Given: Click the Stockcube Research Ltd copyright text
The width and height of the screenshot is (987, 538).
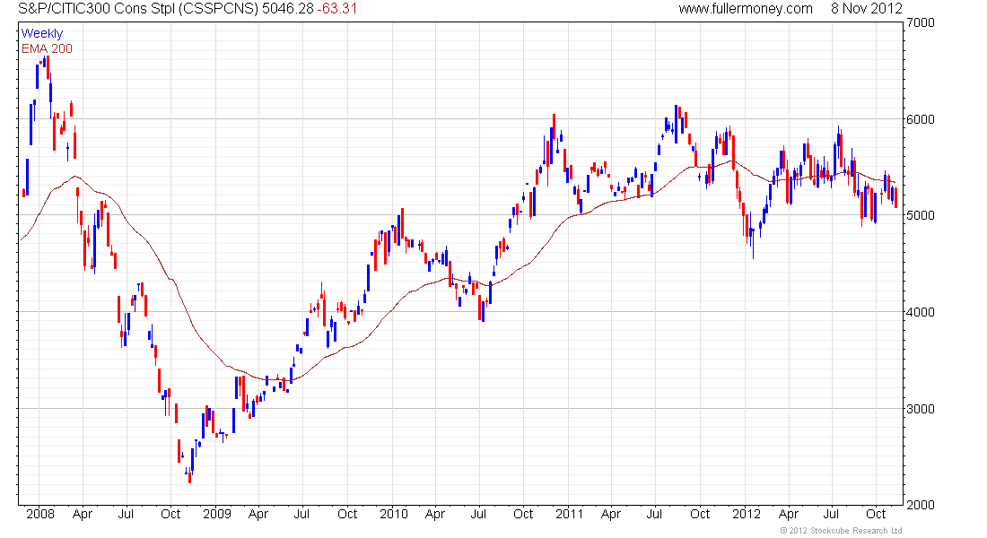Looking at the screenshot, I should [842, 531].
